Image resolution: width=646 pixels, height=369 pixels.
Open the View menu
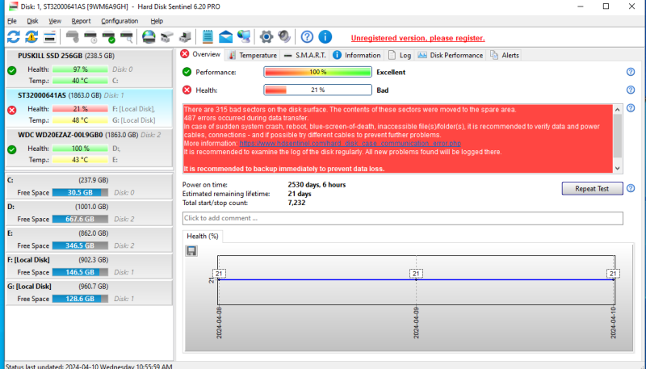click(55, 21)
